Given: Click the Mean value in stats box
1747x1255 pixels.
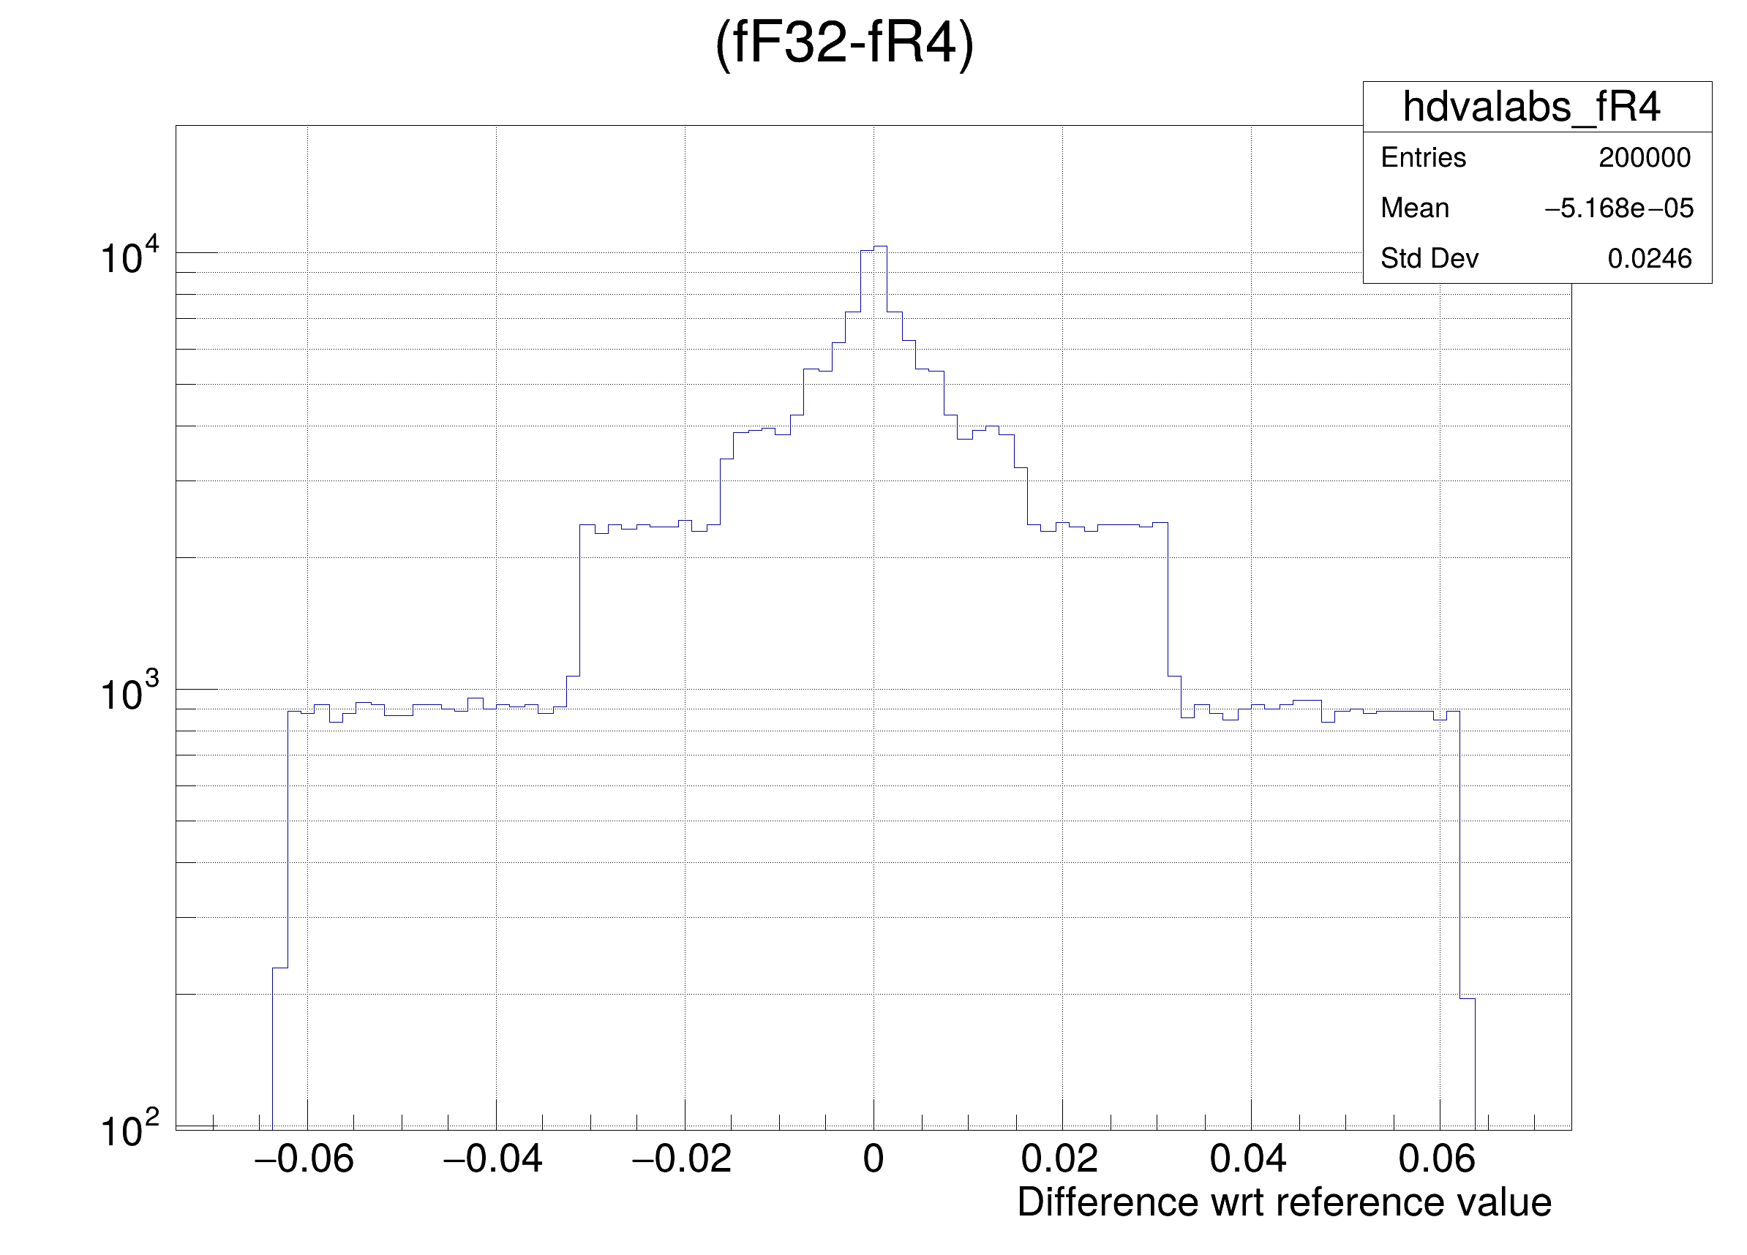Looking at the screenshot, I should coord(1619,208).
